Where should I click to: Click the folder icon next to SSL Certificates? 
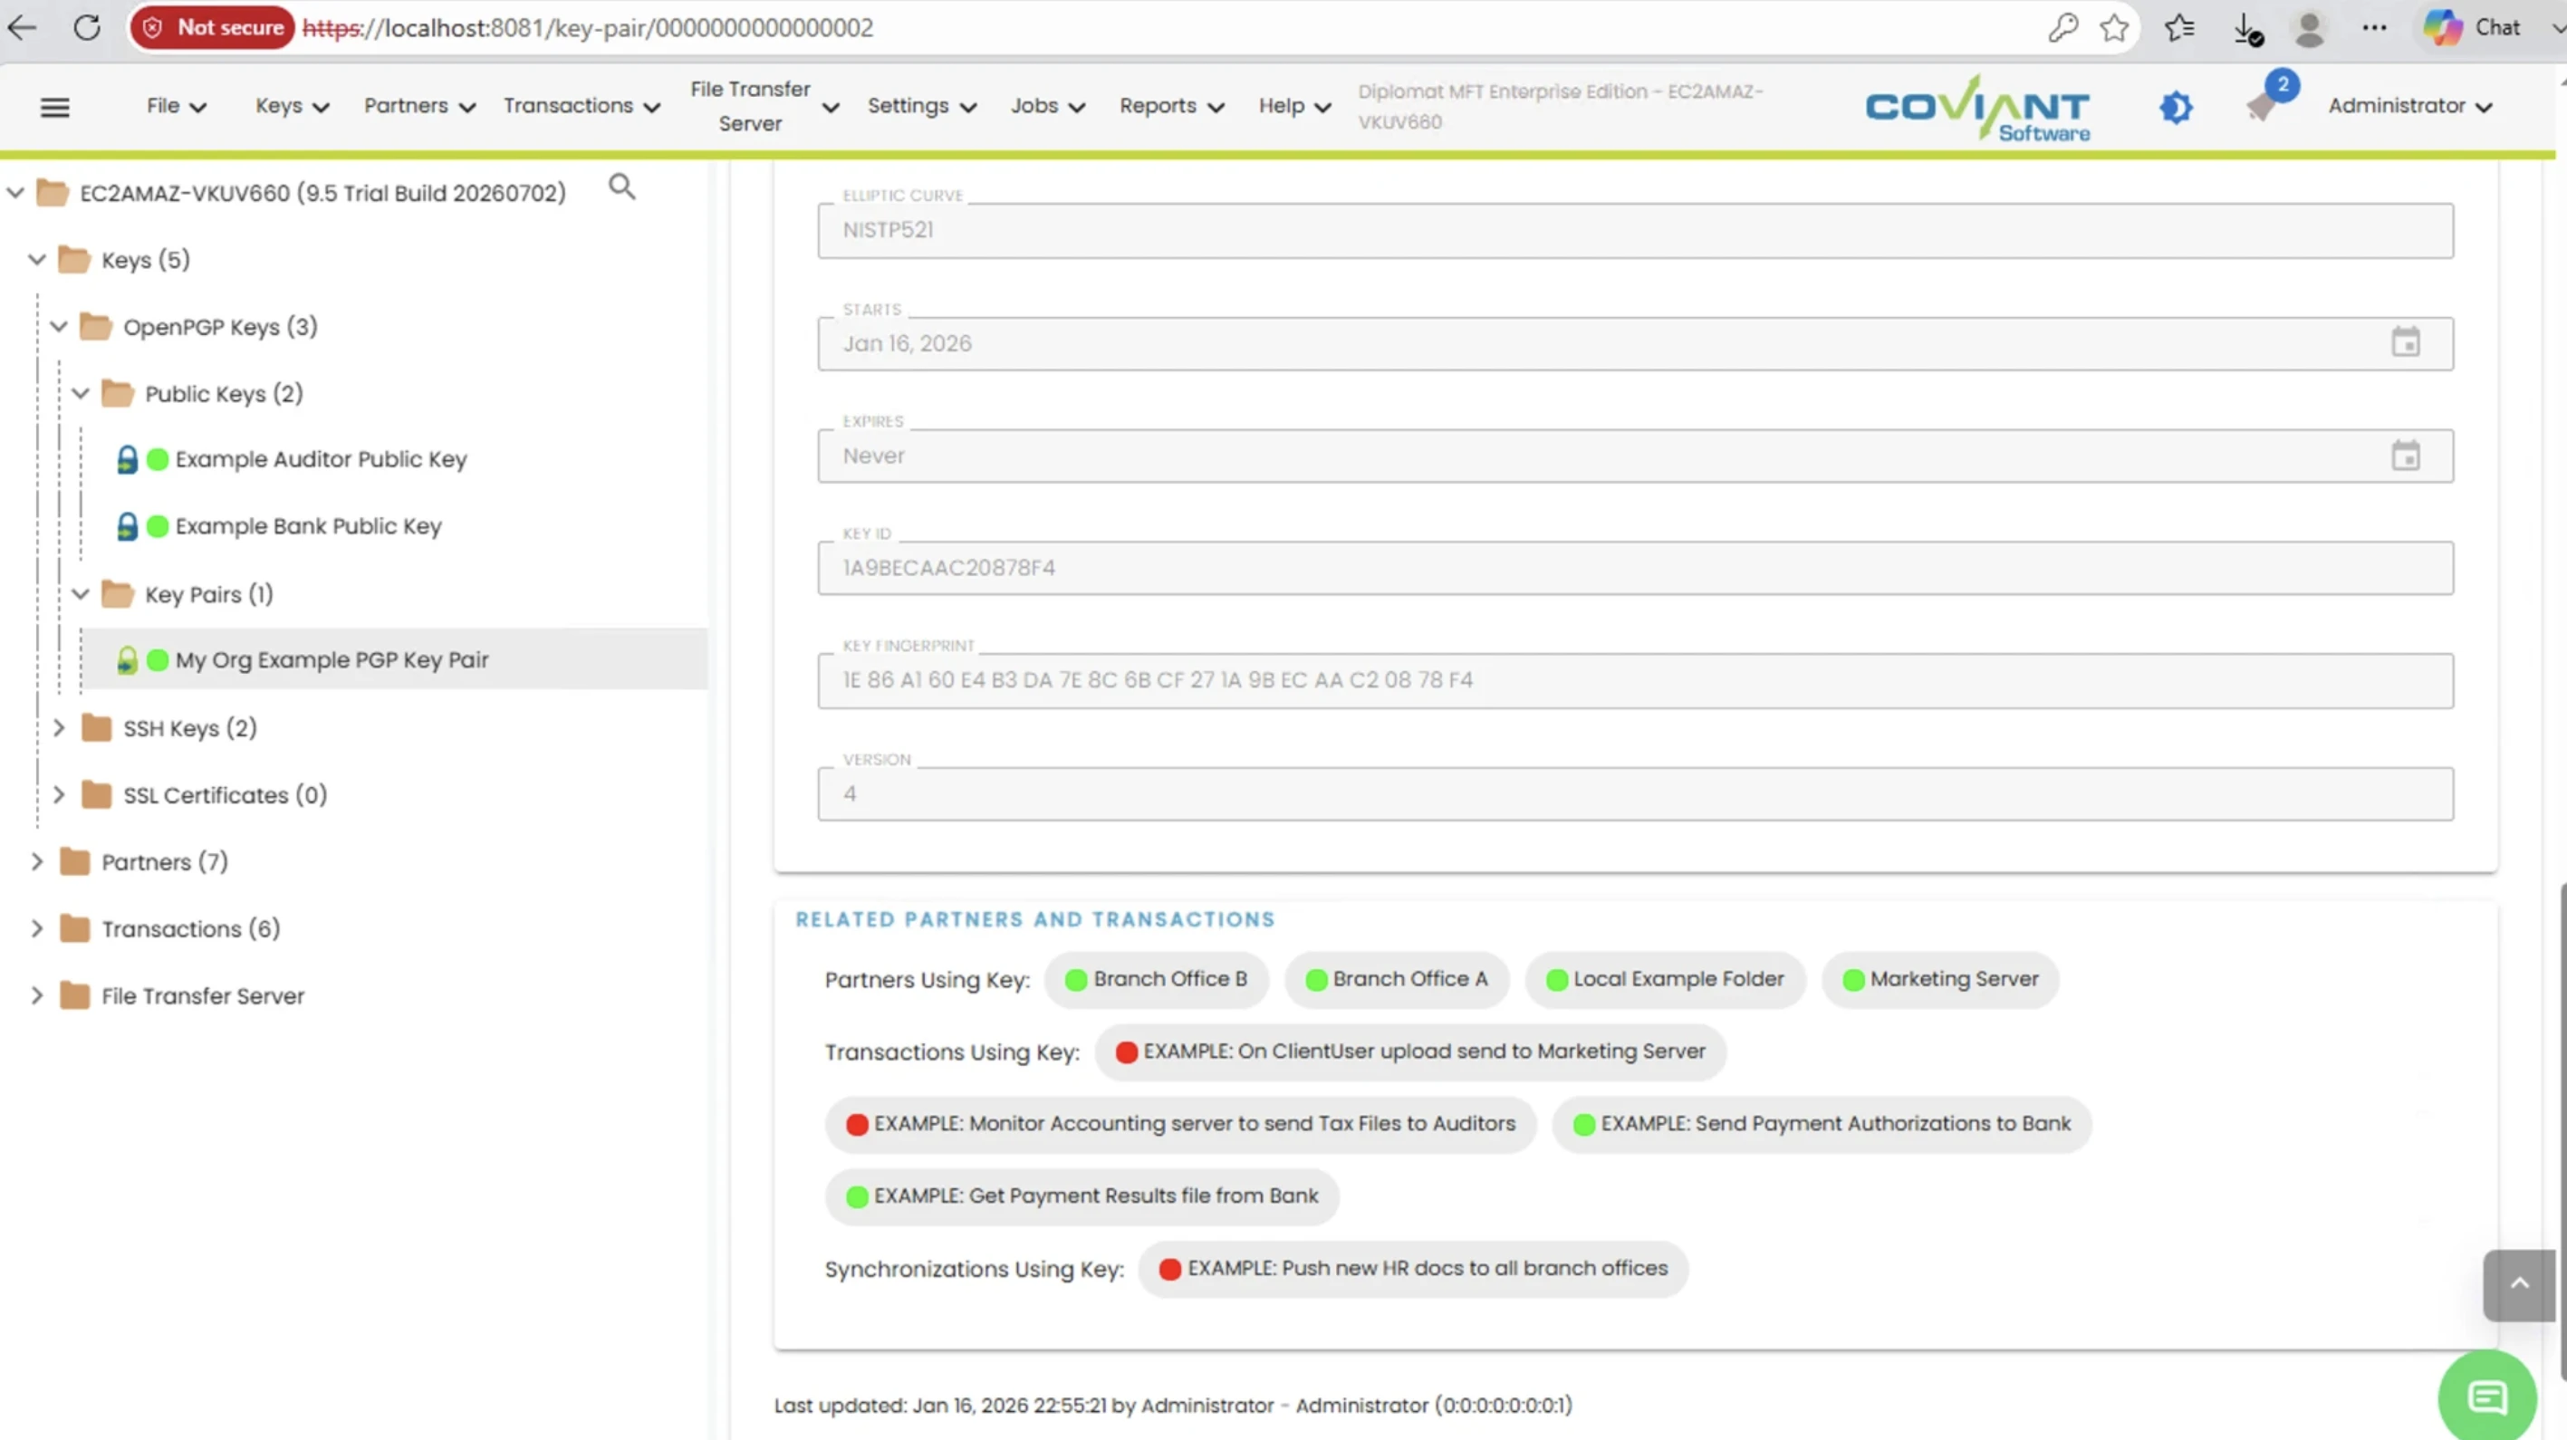tap(97, 795)
